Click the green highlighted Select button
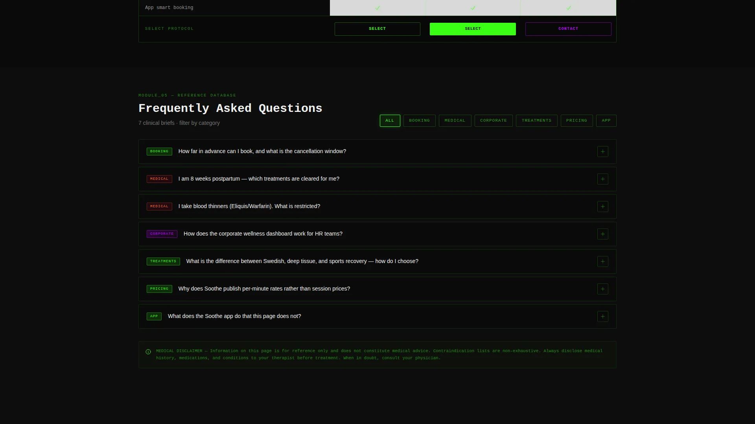The width and height of the screenshot is (755, 424). point(473,29)
